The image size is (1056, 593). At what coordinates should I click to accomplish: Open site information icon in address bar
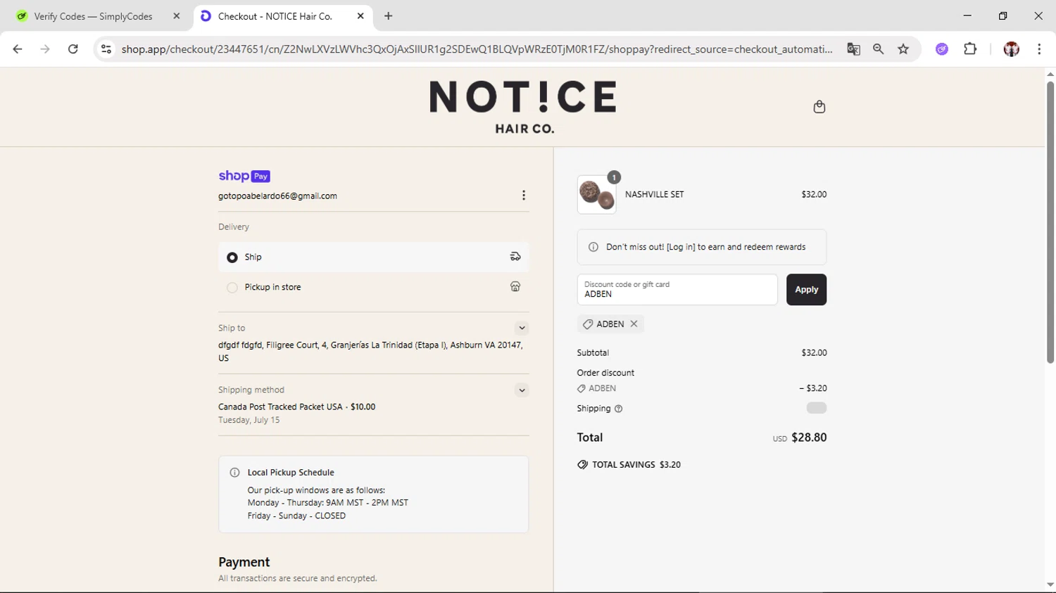(106, 49)
